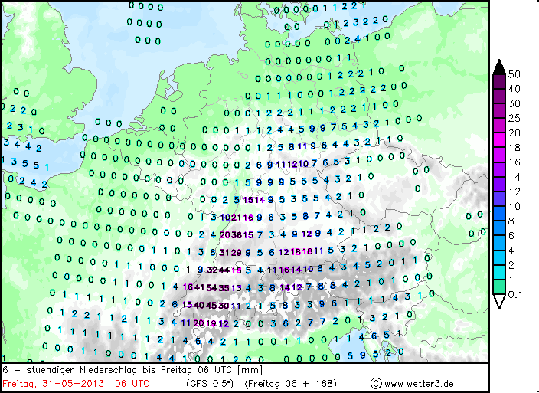Viewport: 539px width, 393px height.
Task: Click the map value 45
Action: (x=211, y=305)
